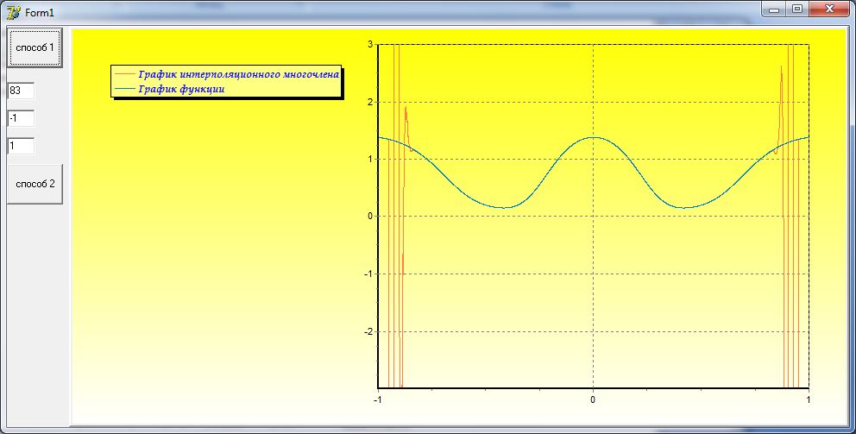This screenshot has height=434, width=856.
Task: Click y-axis label -2
Action: (368, 331)
